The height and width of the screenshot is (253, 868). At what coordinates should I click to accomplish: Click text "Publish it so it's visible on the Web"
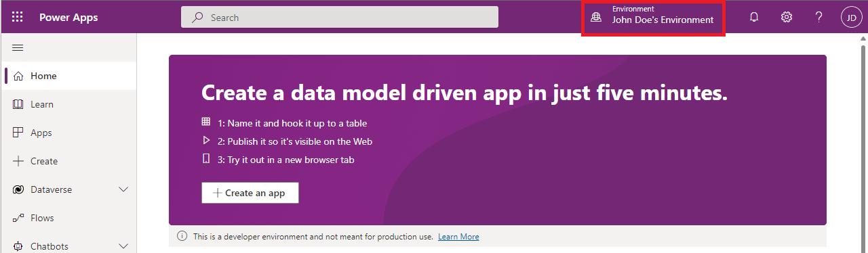(302, 141)
